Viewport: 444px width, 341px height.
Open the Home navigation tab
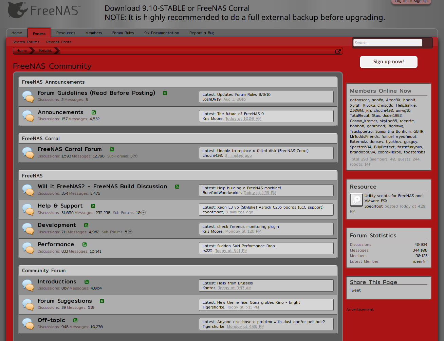click(x=17, y=33)
